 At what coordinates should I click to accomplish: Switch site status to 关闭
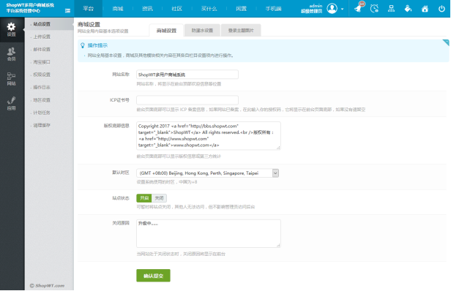pos(159,198)
